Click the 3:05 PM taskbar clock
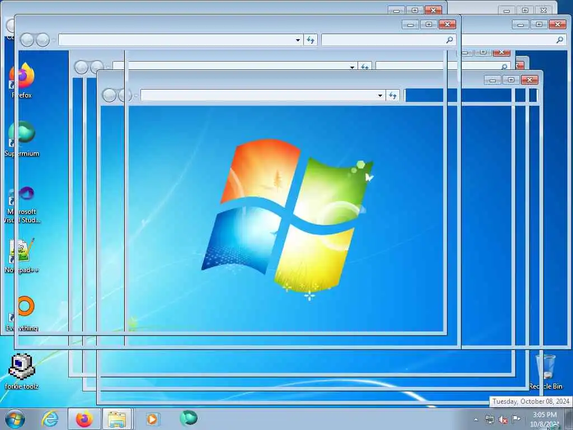573x430 pixels. 544,419
